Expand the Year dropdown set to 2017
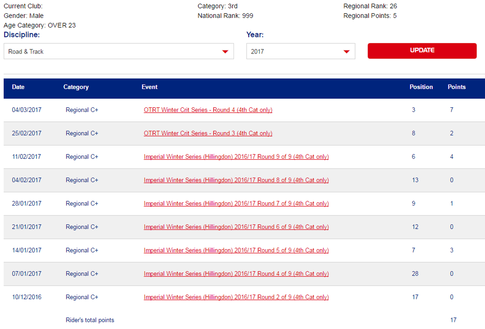 300,52
